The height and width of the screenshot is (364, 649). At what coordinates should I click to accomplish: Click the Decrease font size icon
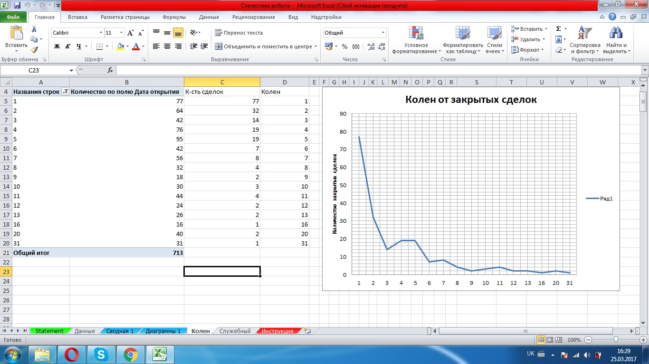coord(141,33)
